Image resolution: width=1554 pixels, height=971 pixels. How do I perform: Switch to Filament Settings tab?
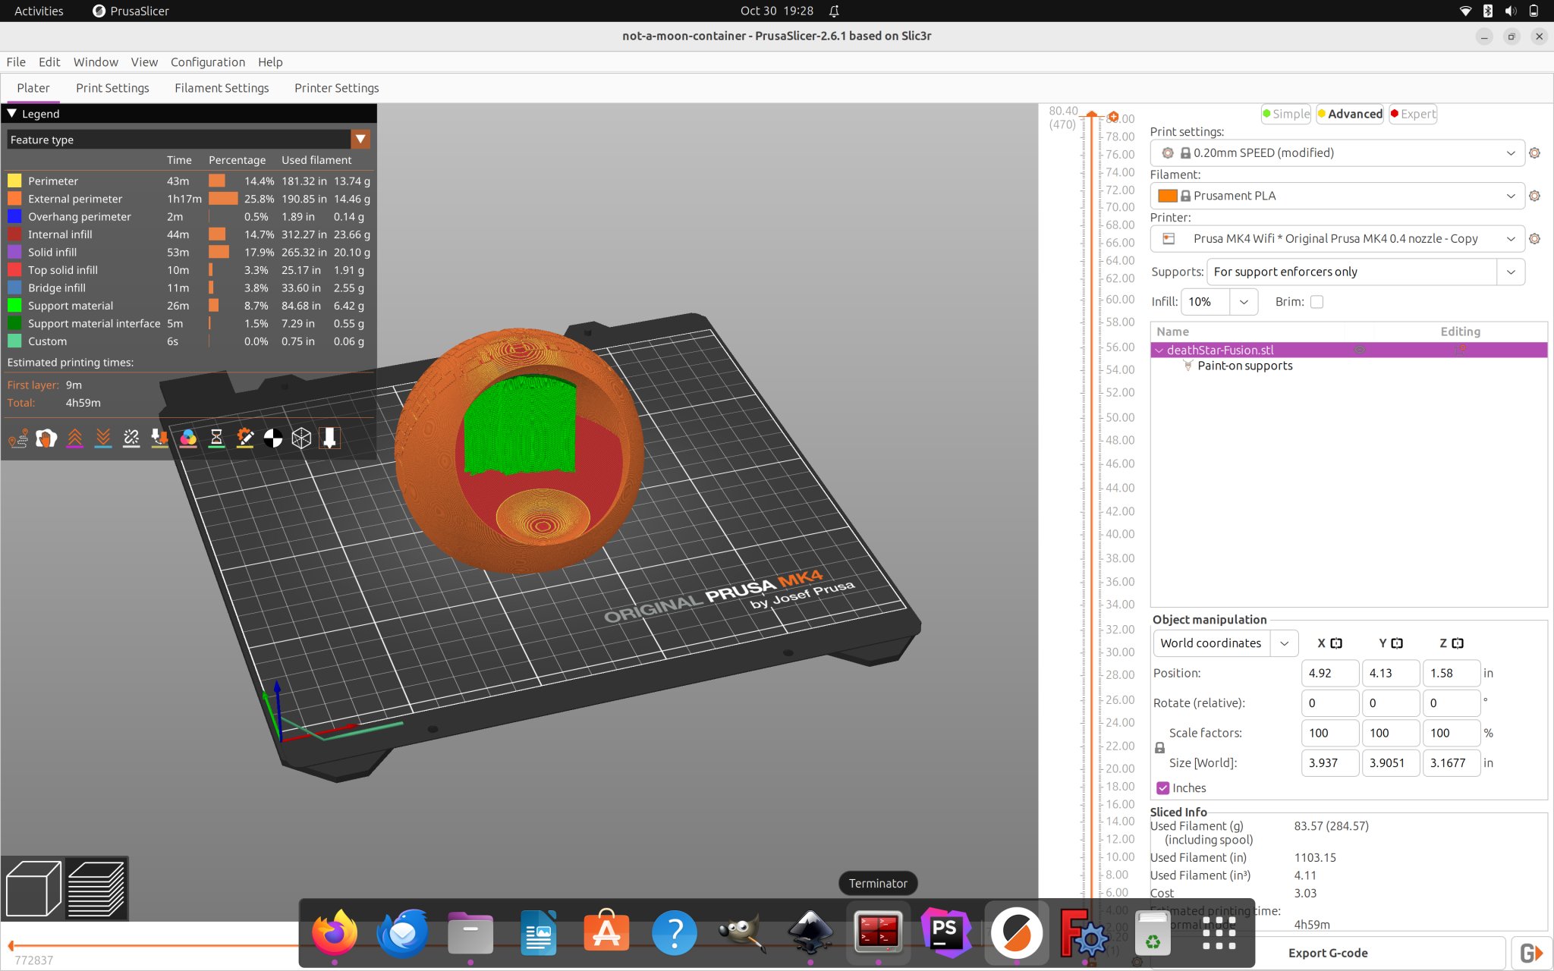(222, 88)
